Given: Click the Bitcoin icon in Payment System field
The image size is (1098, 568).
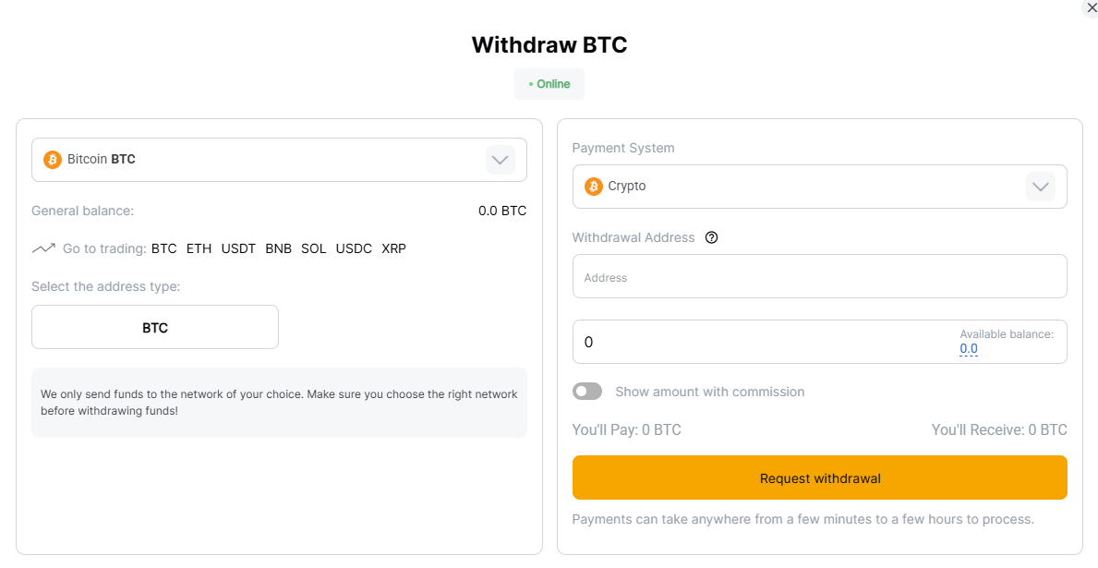Looking at the screenshot, I should [592, 186].
